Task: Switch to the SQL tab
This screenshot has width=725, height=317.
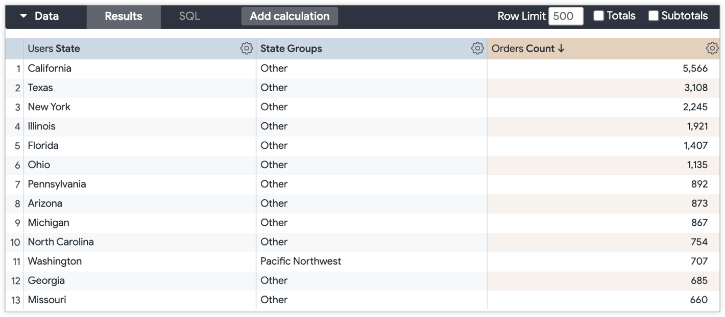Action: [189, 16]
